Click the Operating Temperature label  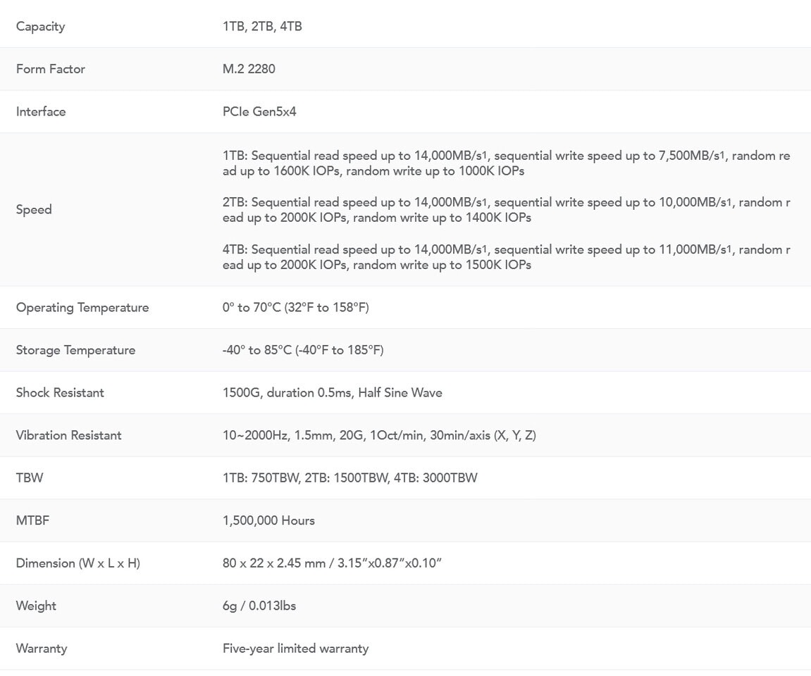pyautogui.click(x=82, y=308)
